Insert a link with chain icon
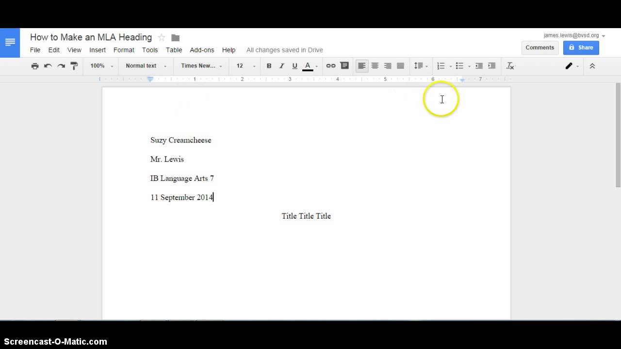Image resolution: width=621 pixels, height=349 pixels. 331,66
